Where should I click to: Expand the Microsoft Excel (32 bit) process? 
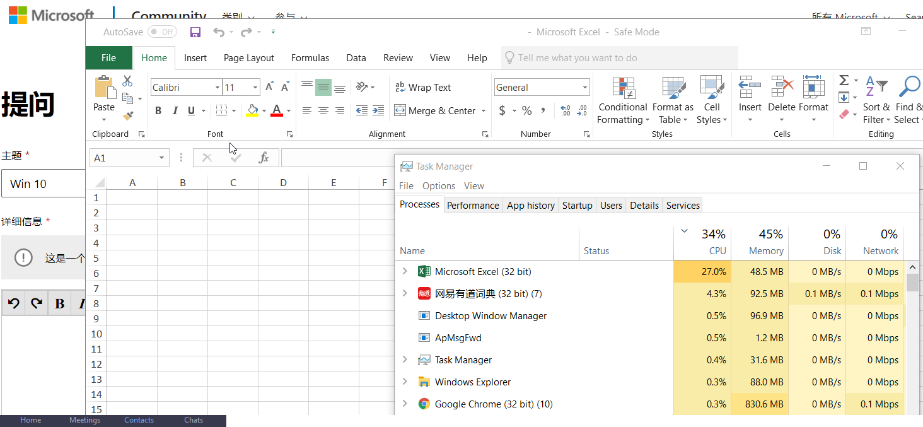[405, 271]
